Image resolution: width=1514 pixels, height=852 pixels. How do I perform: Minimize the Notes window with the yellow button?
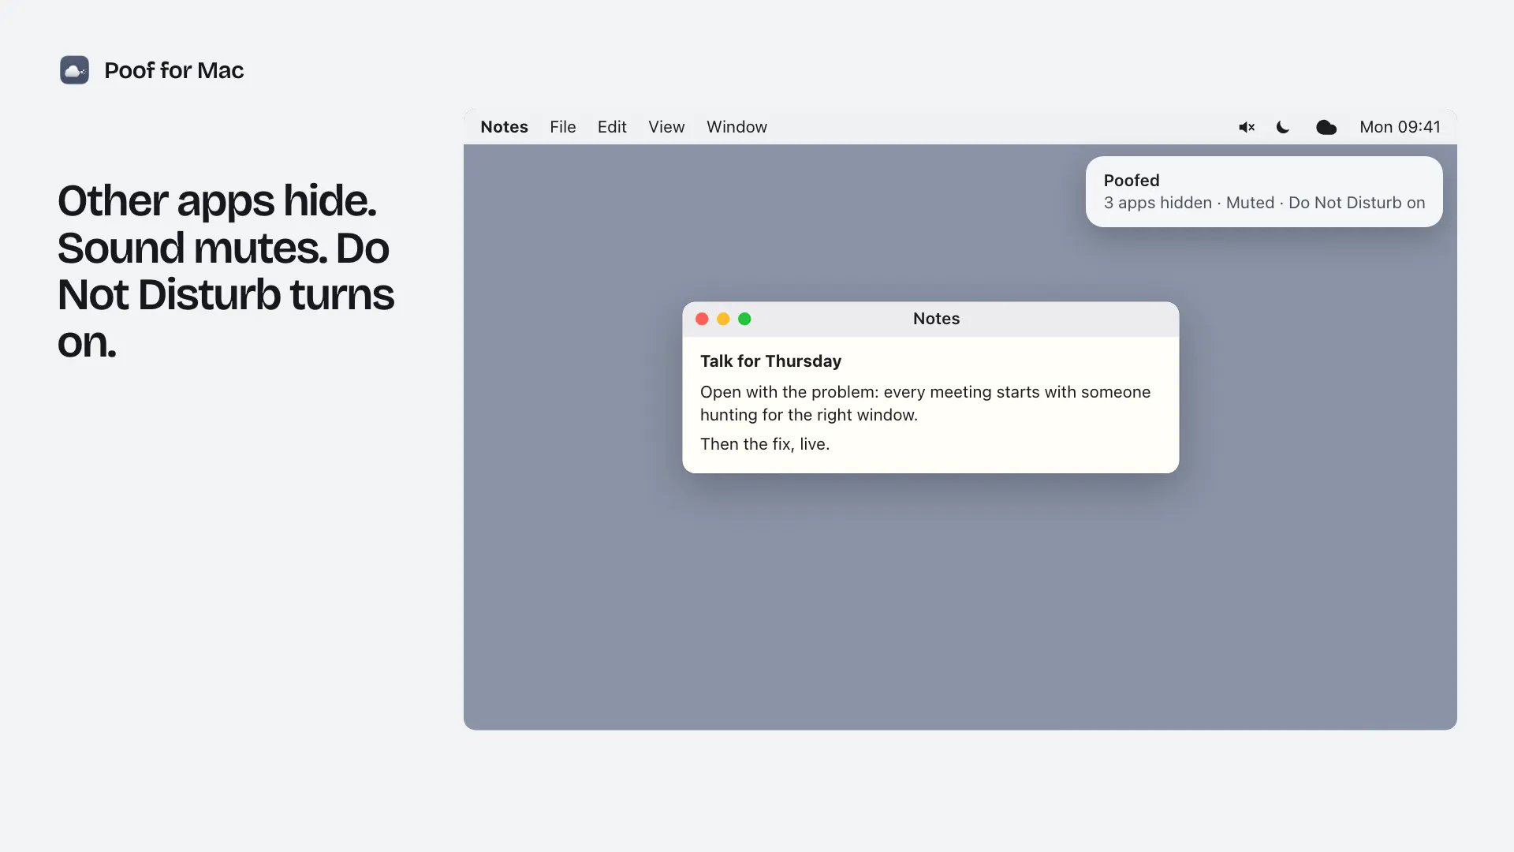[x=723, y=319]
